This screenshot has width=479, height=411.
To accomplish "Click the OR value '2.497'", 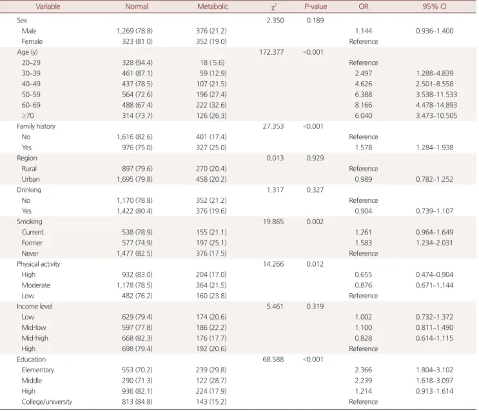I will click(364, 73).
